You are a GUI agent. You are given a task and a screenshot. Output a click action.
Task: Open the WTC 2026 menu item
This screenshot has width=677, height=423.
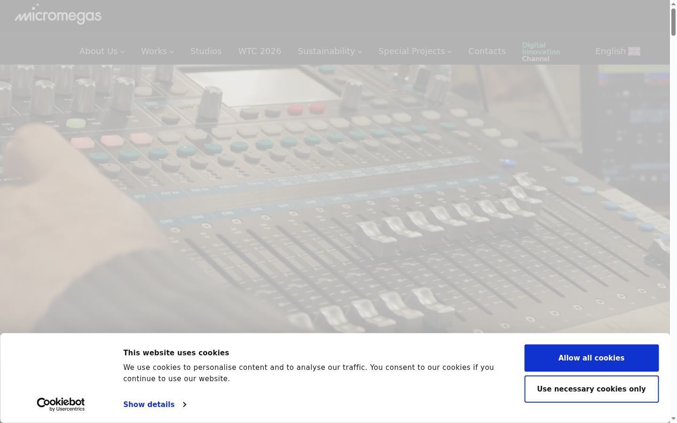pyautogui.click(x=260, y=51)
